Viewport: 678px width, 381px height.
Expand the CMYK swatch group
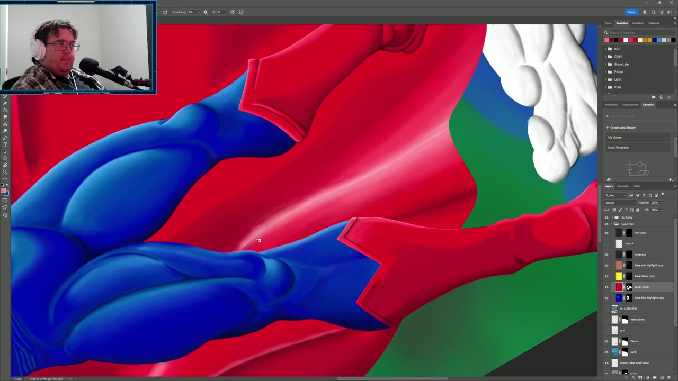click(605, 57)
